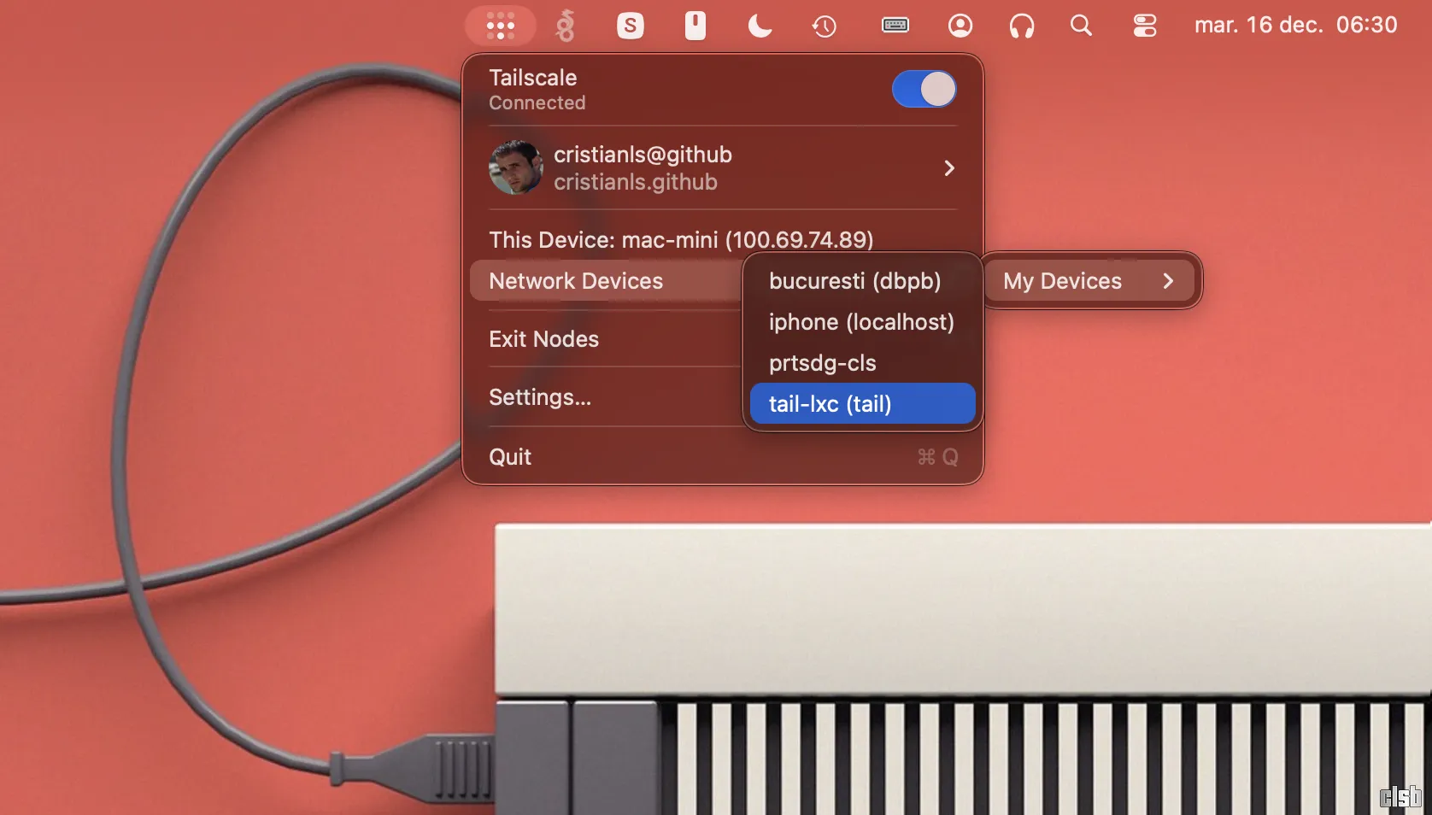Open the mouse-shaped menu bar icon
Viewport: 1432px width, 815px height.
point(695,26)
